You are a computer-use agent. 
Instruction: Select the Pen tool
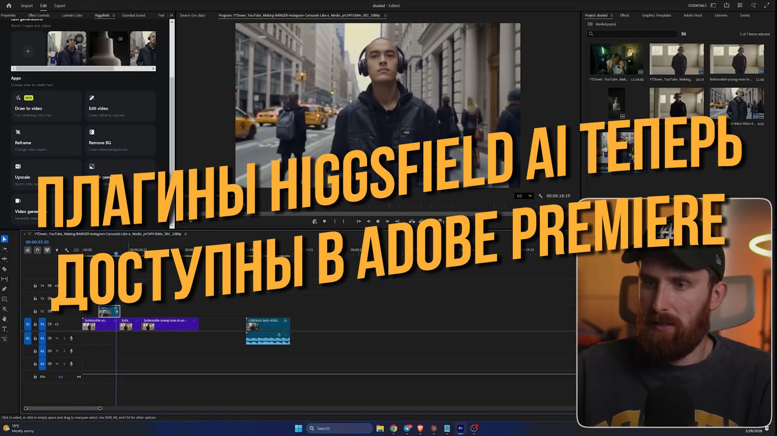[x=4, y=289]
